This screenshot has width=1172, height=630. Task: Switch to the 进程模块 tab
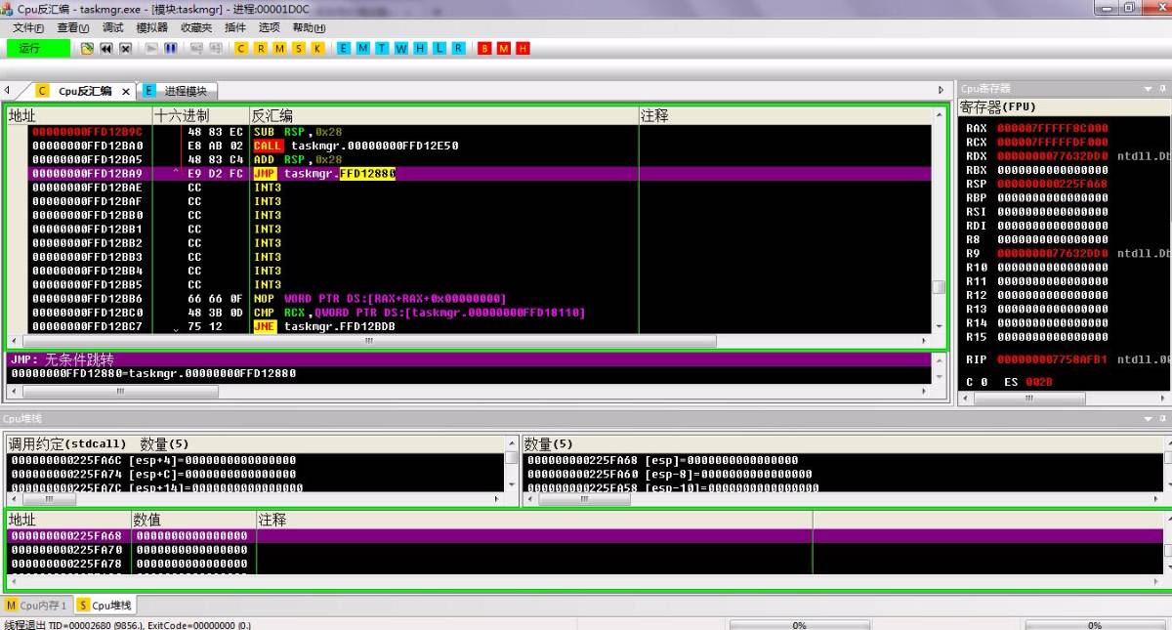click(178, 91)
